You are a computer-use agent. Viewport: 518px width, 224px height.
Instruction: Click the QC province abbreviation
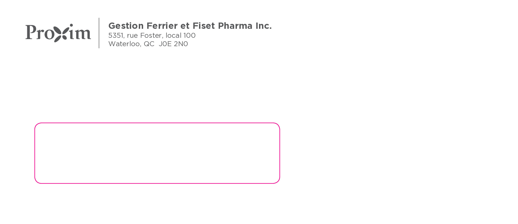149,44
